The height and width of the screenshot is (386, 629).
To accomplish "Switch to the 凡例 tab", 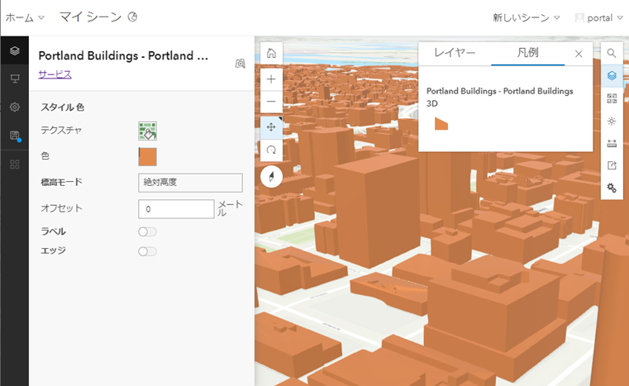I will click(x=527, y=53).
